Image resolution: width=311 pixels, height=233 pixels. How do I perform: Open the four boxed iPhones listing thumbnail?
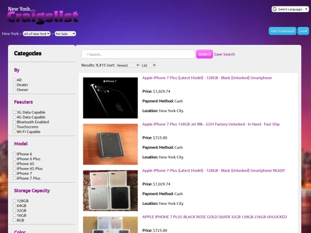tap(110, 190)
